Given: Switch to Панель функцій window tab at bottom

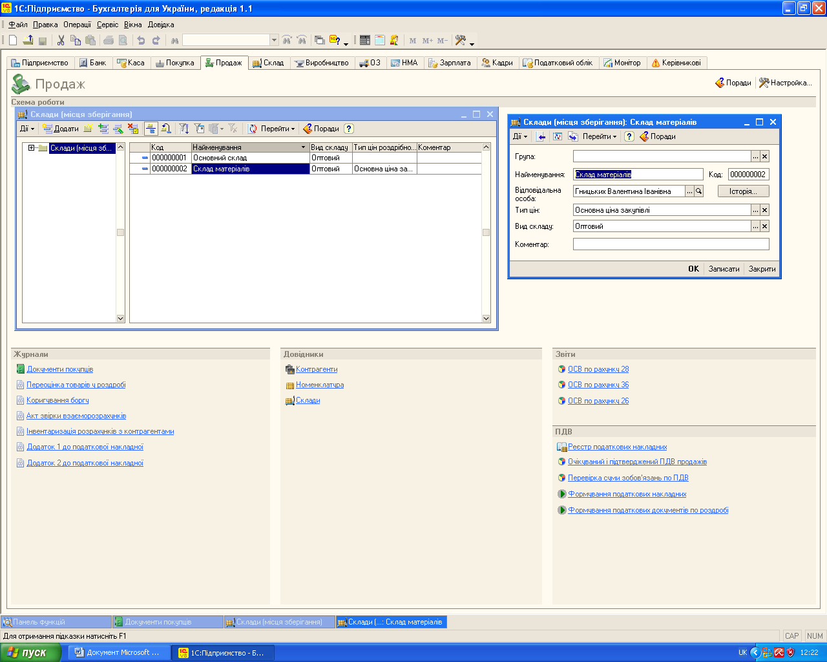Looking at the screenshot, I should [x=56, y=622].
